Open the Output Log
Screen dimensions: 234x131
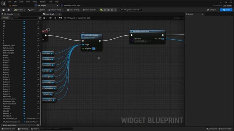(x=23, y=129)
